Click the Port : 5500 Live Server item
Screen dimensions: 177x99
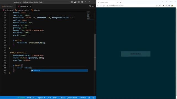pyautogui.click(x=72, y=98)
